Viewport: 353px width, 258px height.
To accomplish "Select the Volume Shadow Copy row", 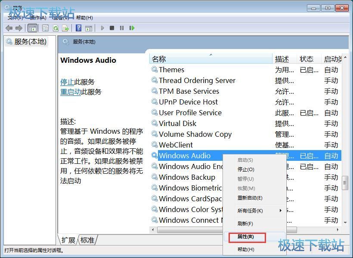I will pos(245,134).
